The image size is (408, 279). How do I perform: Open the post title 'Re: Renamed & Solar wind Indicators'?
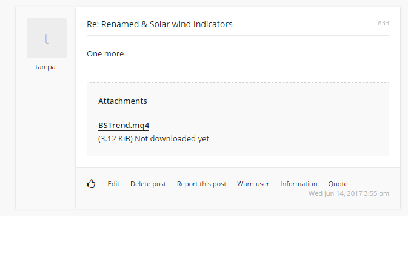point(159,24)
